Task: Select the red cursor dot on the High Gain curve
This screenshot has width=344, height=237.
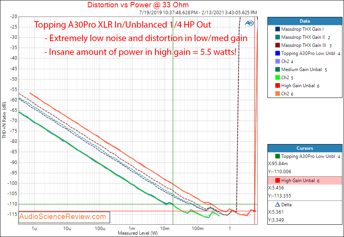Action: [254, 211]
